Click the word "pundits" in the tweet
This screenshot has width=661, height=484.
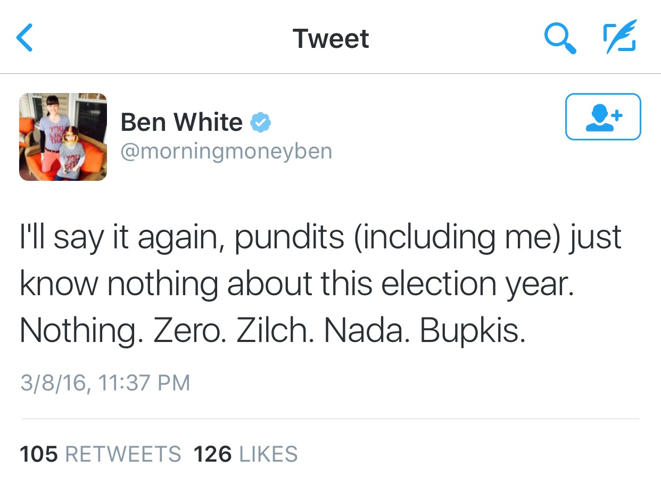289,238
